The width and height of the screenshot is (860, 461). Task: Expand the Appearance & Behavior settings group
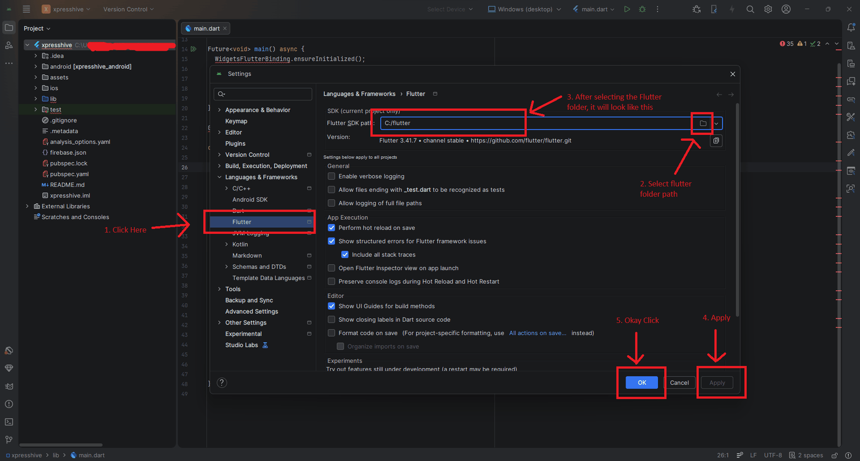coord(219,110)
